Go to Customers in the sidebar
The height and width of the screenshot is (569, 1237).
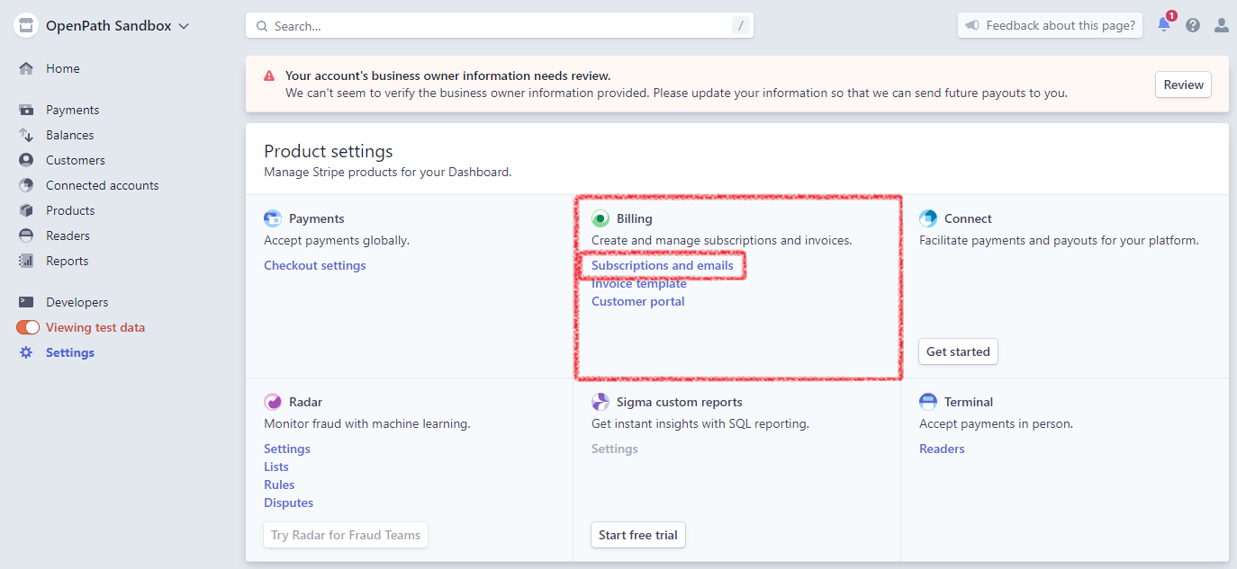(76, 160)
